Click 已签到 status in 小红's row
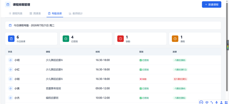This screenshot has height=104, width=229. (144, 70)
